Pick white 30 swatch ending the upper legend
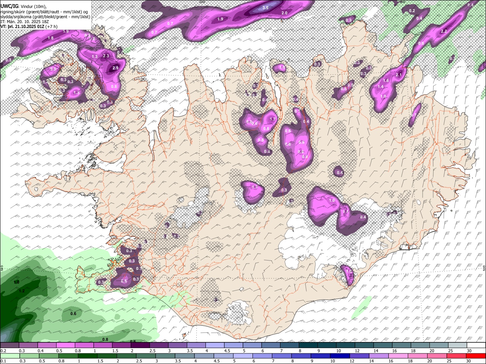Image resolution: width=486 pixels, height=364 pixels. click(x=476, y=345)
